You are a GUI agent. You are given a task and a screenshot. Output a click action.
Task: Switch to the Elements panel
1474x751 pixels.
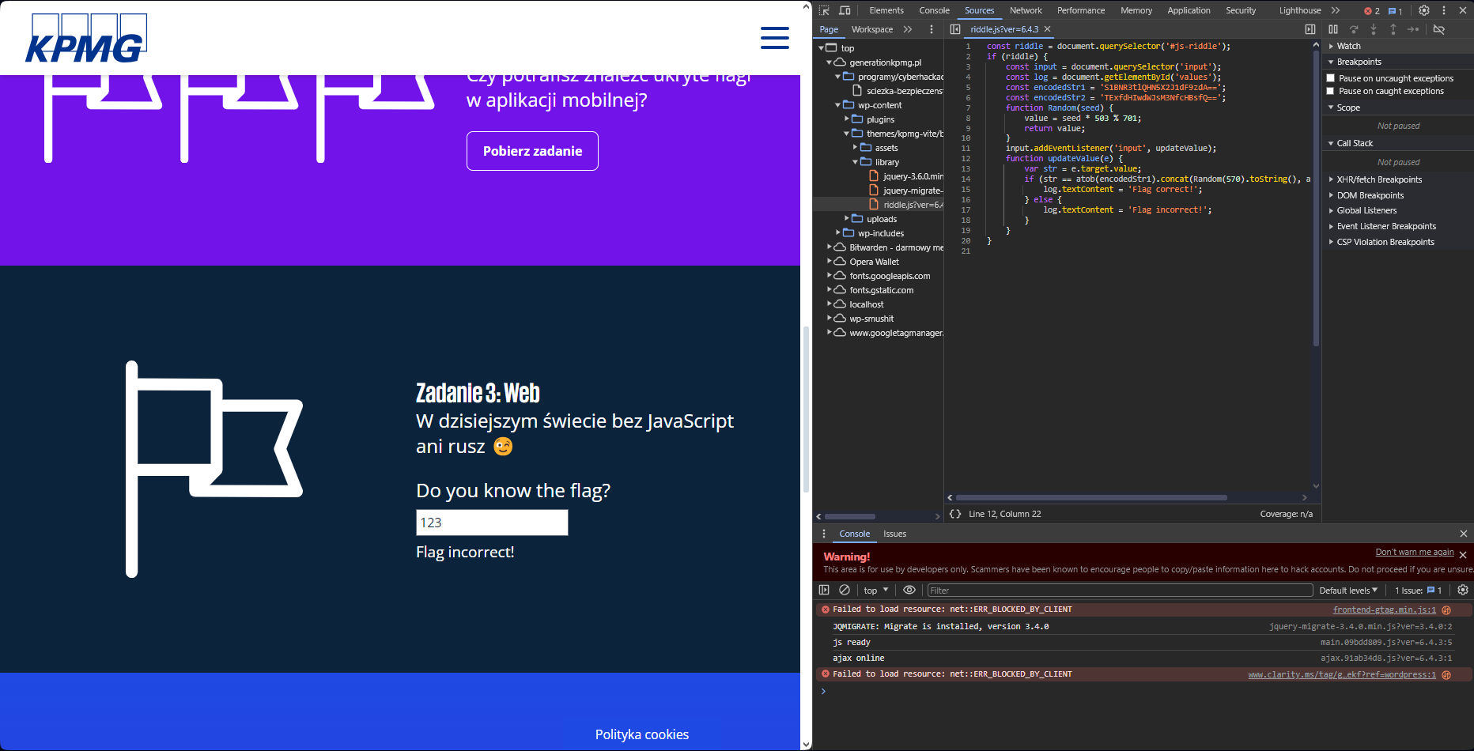coord(886,10)
